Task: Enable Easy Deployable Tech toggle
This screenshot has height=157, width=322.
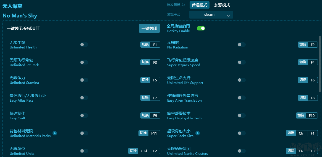Action: click(x=242, y=115)
